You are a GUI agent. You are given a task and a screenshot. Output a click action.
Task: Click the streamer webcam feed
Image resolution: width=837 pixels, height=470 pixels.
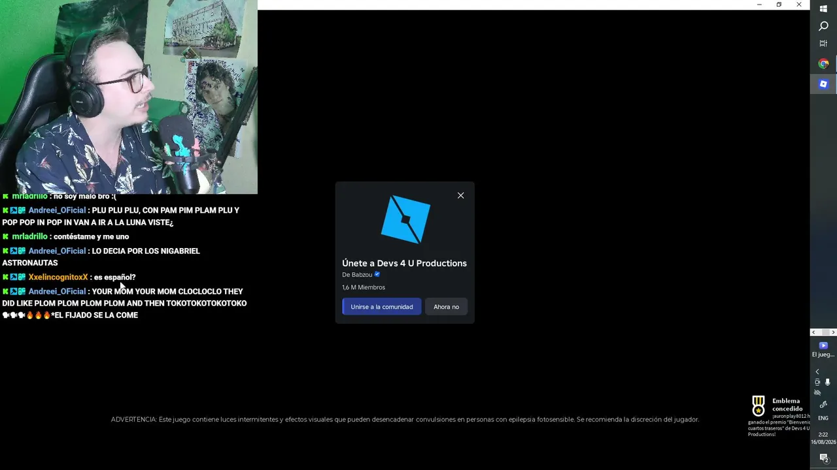click(129, 97)
